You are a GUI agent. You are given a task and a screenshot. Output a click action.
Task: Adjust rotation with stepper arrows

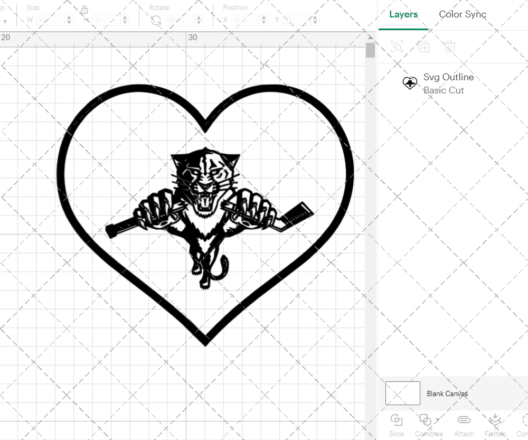199,20
